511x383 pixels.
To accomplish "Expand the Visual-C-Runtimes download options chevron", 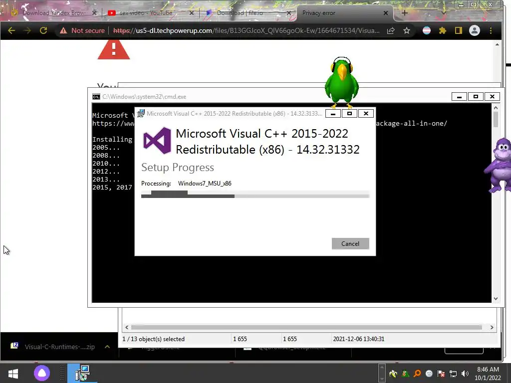I will [107, 347].
